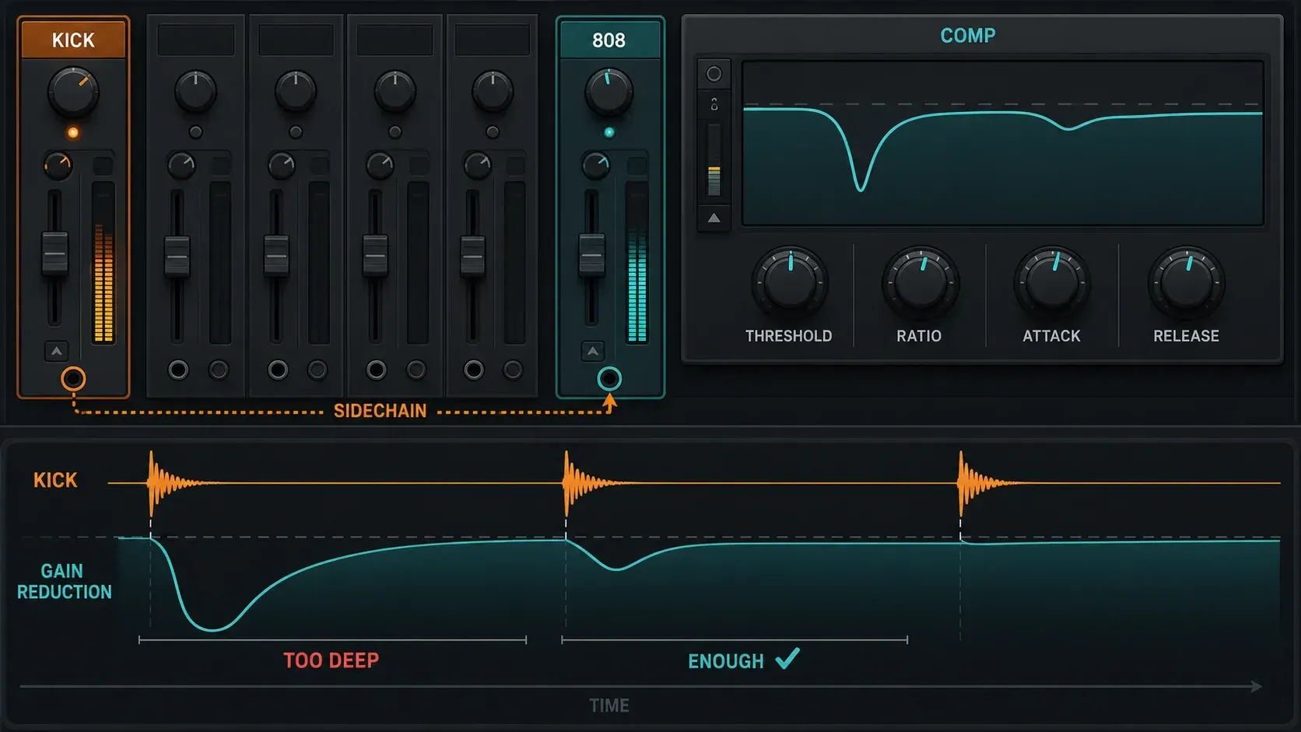This screenshot has width=1301, height=732.
Task: Click the COMP gain reduction mini meter
Action: point(714,160)
